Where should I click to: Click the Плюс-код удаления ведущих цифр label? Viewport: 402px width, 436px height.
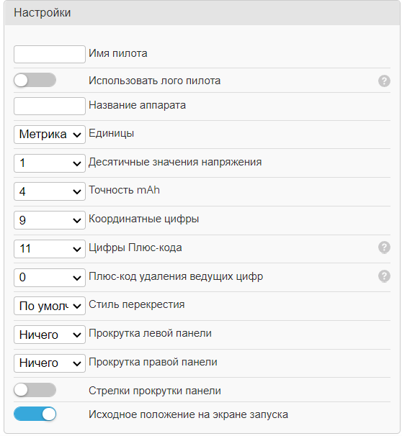coord(176,277)
